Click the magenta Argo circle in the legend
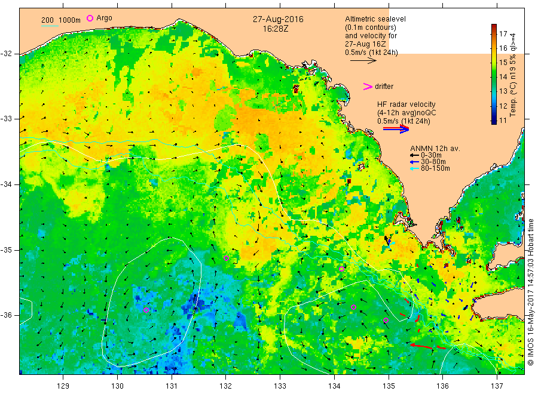This screenshot has height=394, width=538. coord(90,18)
